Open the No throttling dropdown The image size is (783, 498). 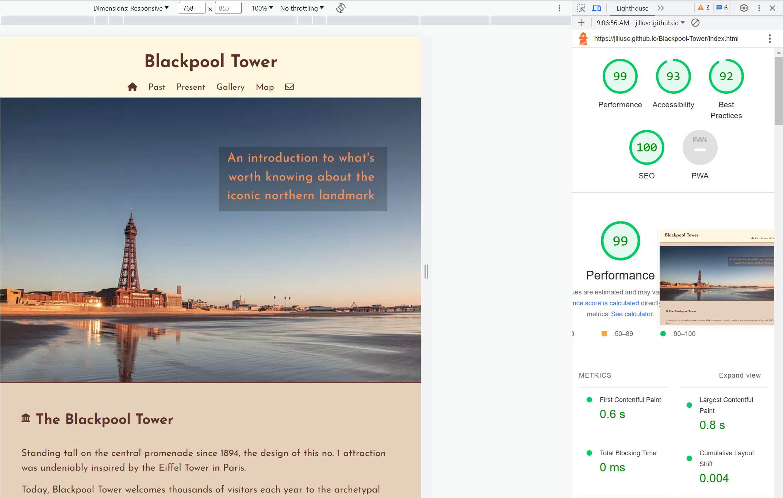tap(301, 8)
